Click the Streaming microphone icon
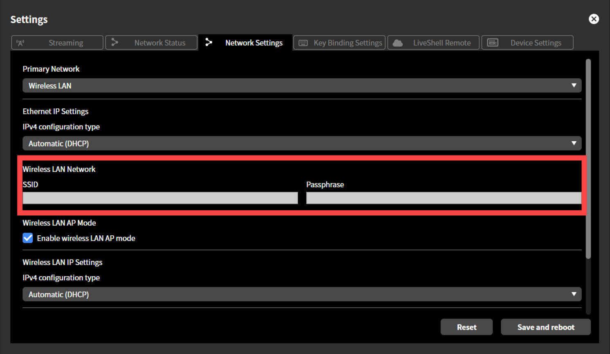The width and height of the screenshot is (610, 354). tap(21, 42)
